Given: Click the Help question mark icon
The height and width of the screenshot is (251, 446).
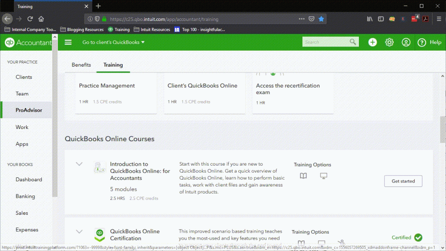Looking at the screenshot, I should [x=422, y=42].
